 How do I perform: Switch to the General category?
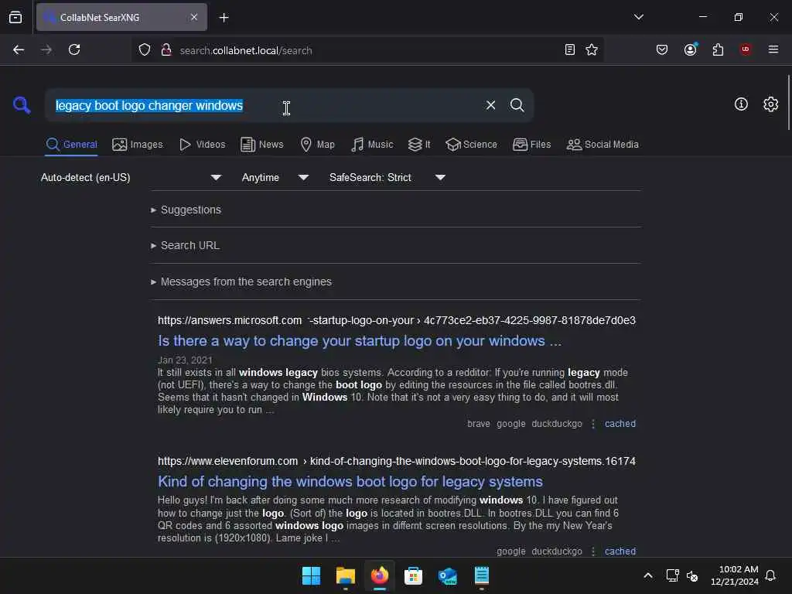coord(71,145)
